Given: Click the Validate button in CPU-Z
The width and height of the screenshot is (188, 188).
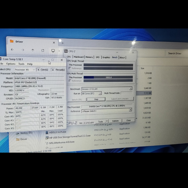Looking at the screenshot, I should click(115, 121).
